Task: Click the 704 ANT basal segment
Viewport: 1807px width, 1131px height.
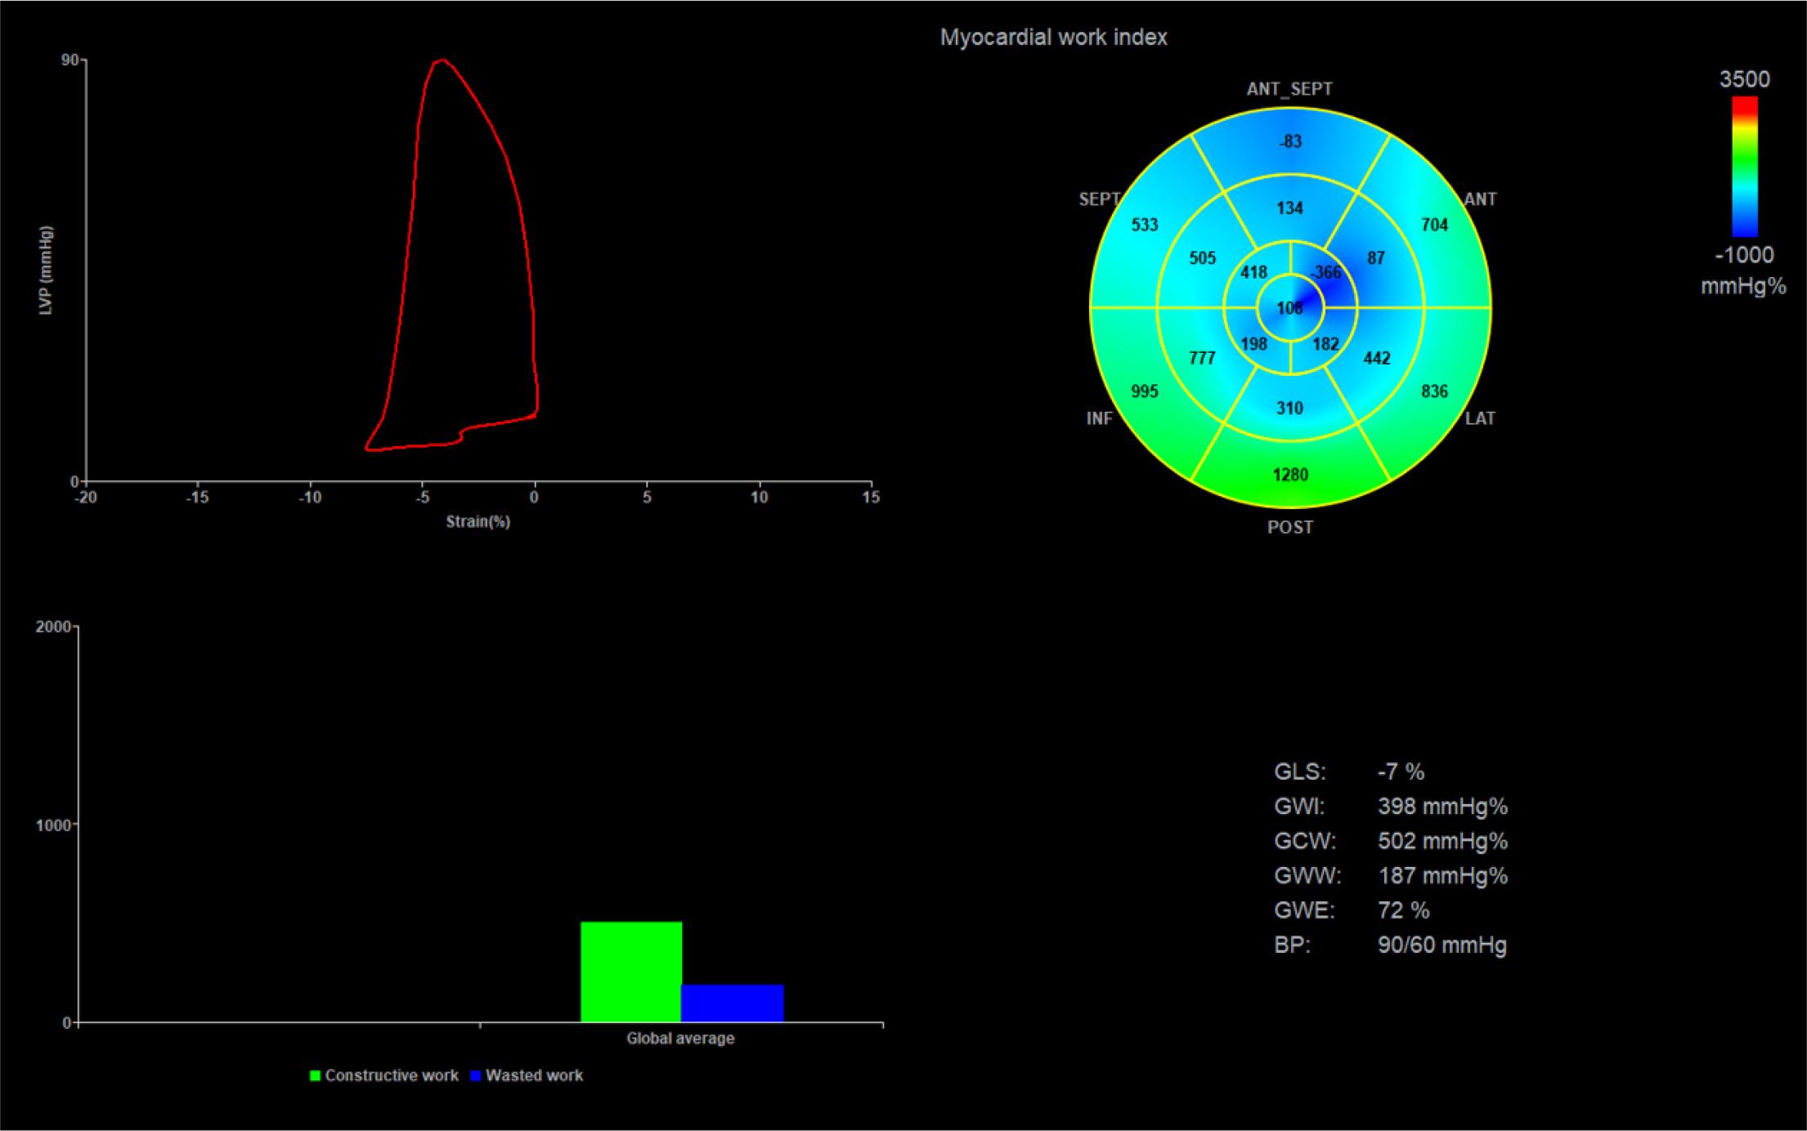Action: coord(1434,225)
